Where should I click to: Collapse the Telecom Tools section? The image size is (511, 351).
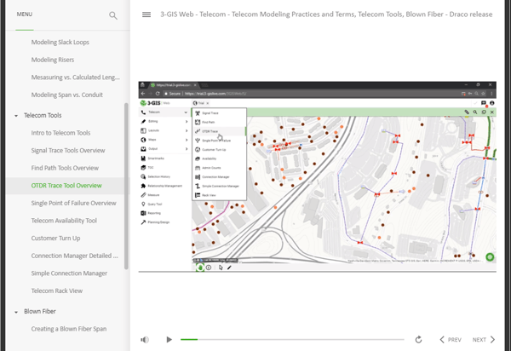click(16, 116)
